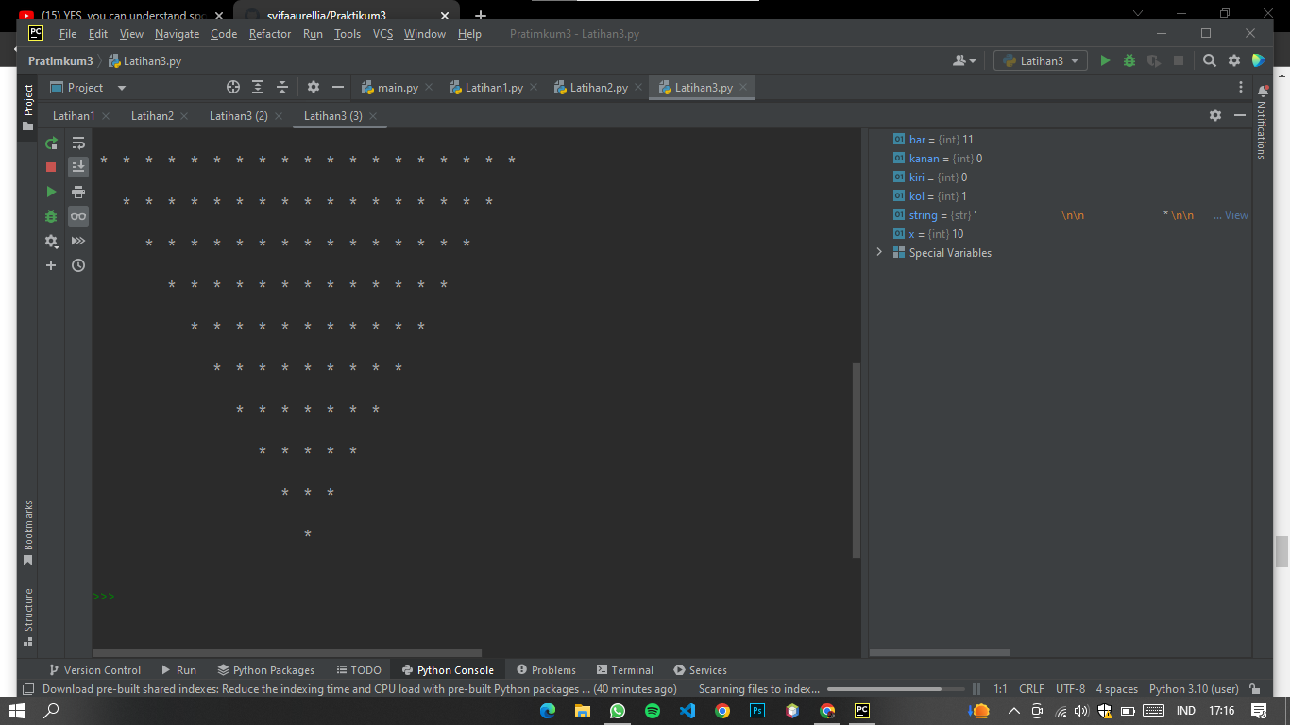Stop the console with red square
1290x725 pixels.
[51, 167]
